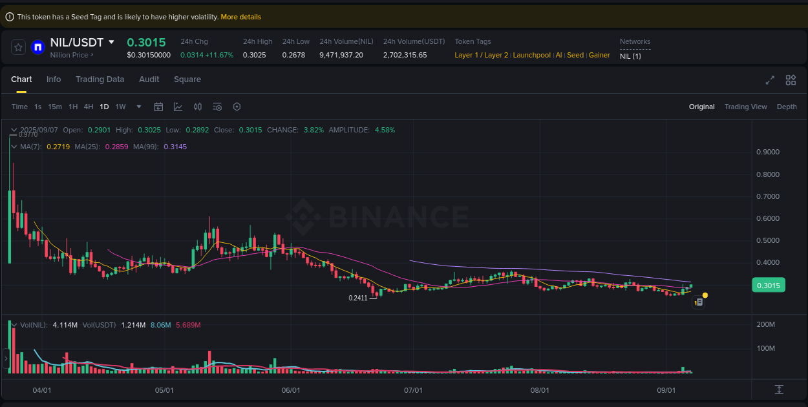Open the grid layout options icon
The width and height of the screenshot is (808, 407).
tap(791, 80)
